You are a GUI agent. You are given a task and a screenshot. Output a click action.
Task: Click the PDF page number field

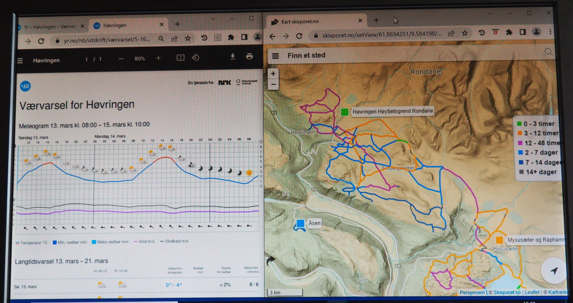pos(87,59)
